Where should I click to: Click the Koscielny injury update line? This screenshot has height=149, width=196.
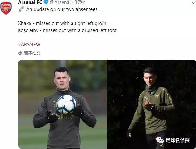[x=67, y=30]
